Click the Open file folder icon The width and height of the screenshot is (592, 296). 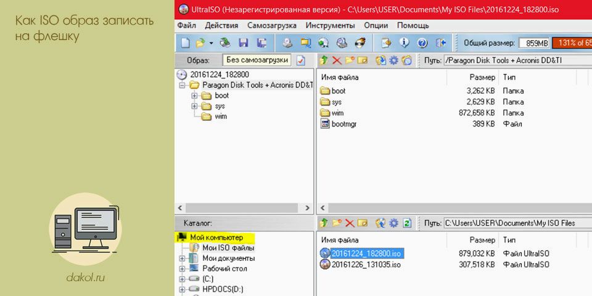click(200, 43)
